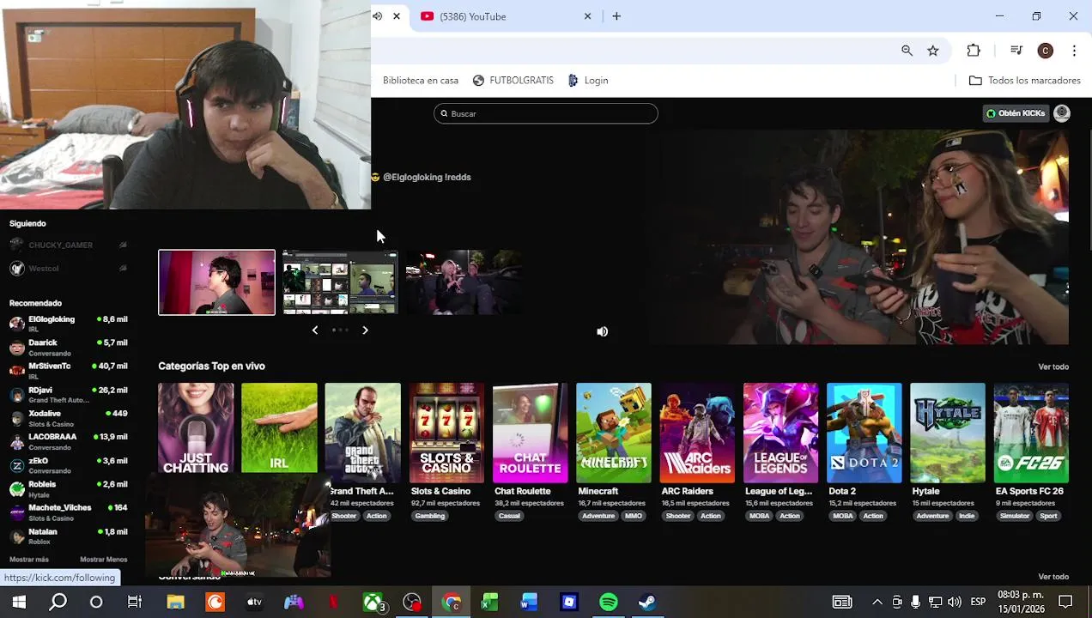Open the Slots & Casino category card
Screen dimensions: 1092x618
pyautogui.click(x=446, y=433)
